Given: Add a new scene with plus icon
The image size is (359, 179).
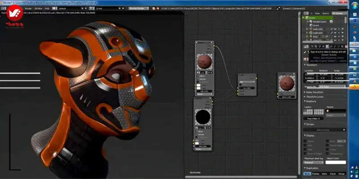Looking at the screenshot, I should (119, 8).
